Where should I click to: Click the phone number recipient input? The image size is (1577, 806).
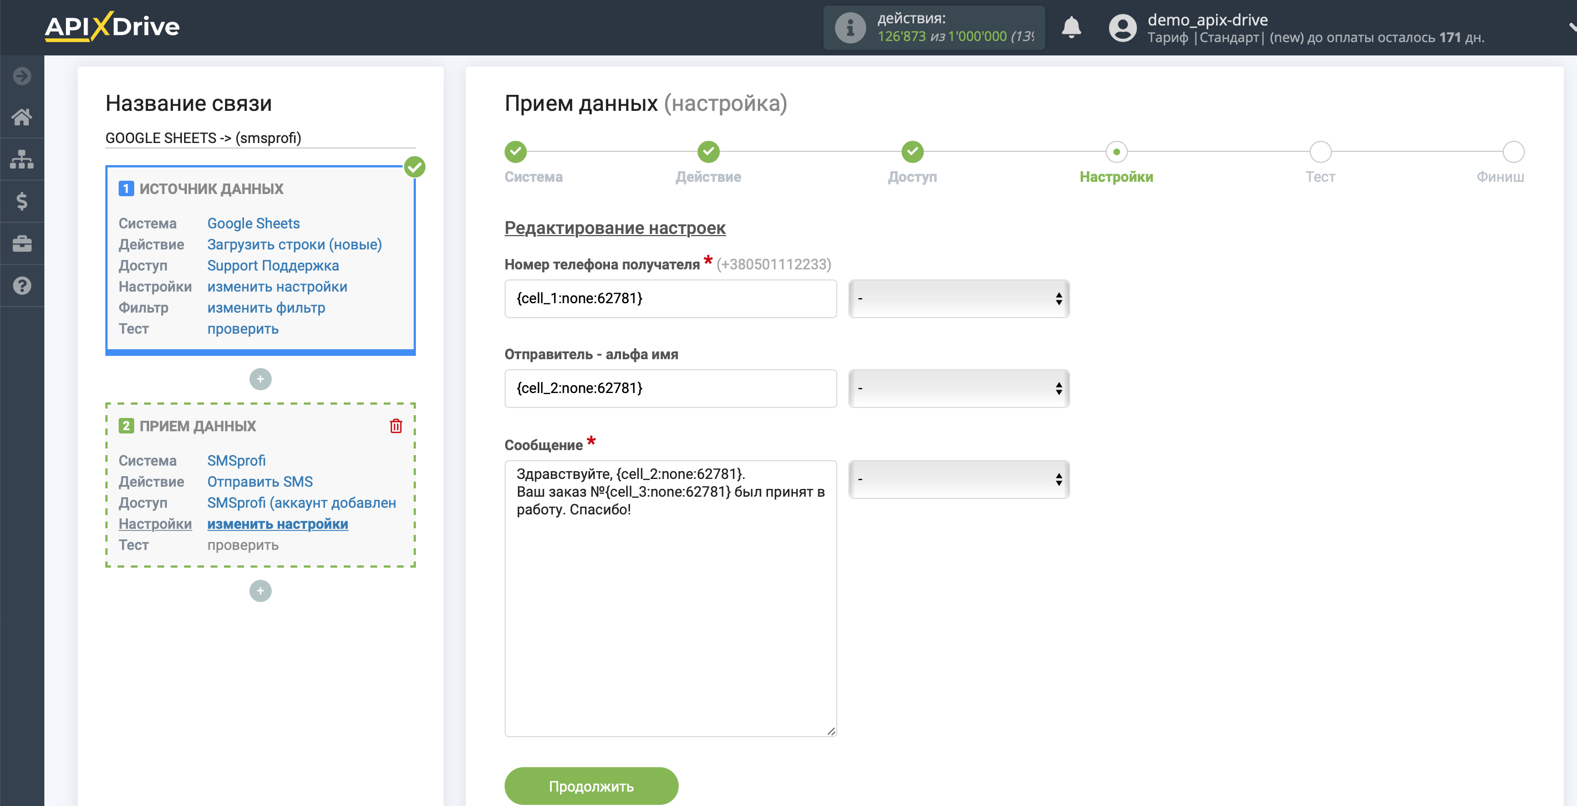[x=670, y=299]
